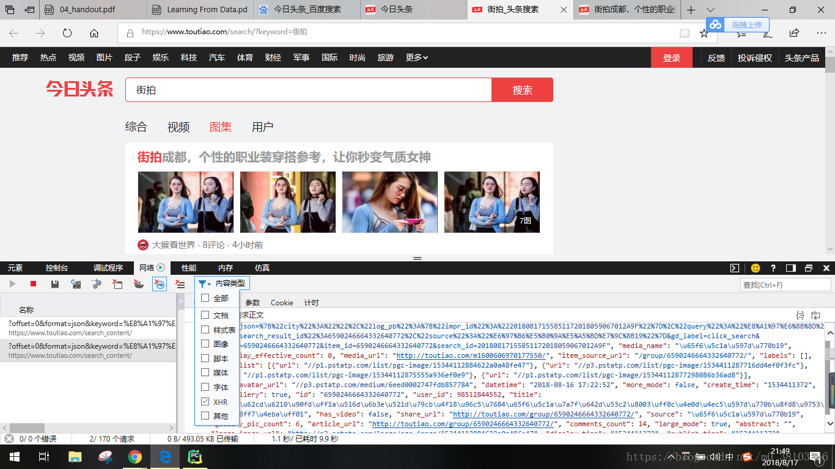Select the second ?offset=0 request row

(x=88, y=349)
